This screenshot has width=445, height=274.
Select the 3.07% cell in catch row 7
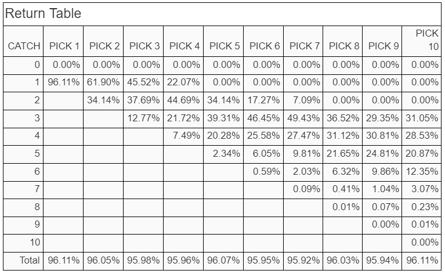tap(425, 189)
